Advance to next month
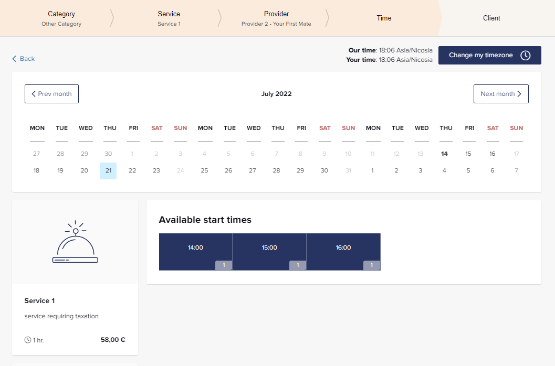 [501, 94]
